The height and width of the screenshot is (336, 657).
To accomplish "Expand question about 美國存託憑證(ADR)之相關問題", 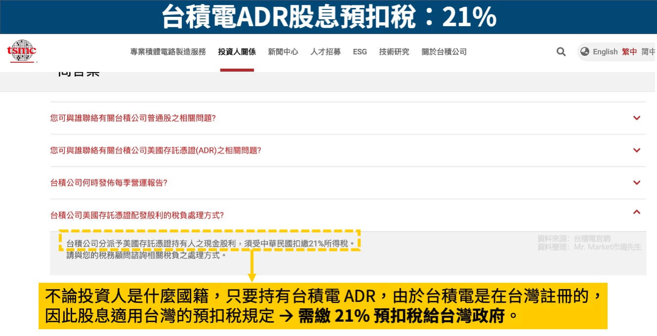I will [156, 150].
